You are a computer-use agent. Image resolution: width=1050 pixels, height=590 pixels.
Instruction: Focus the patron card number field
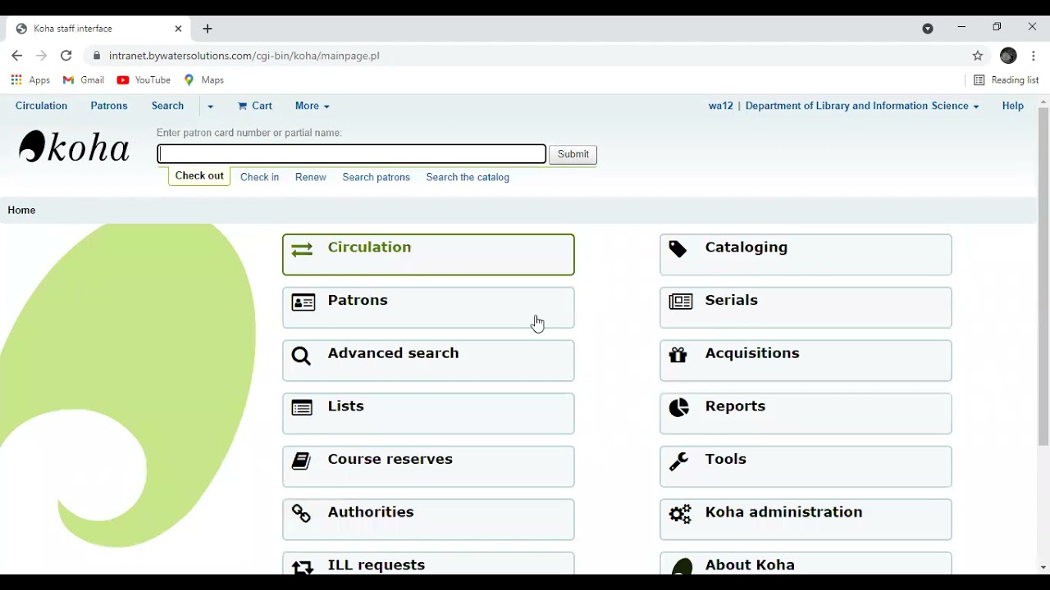point(352,154)
